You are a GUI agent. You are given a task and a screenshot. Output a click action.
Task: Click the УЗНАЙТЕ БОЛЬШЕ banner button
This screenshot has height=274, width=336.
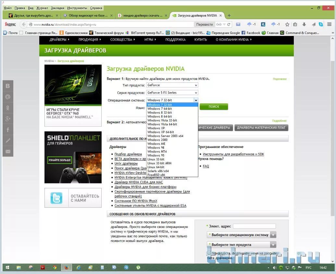(60, 160)
